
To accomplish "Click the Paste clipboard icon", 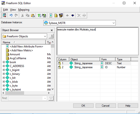I will (33, 15).
